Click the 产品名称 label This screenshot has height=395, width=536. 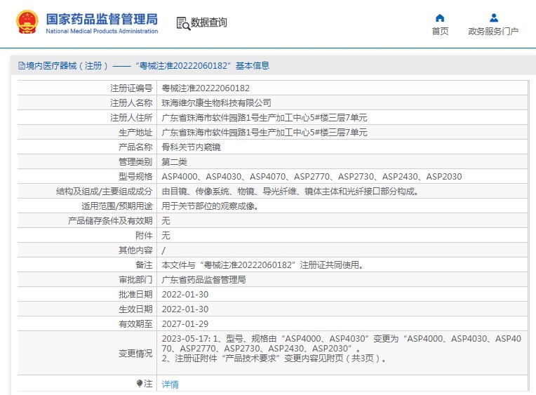[135, 147]
